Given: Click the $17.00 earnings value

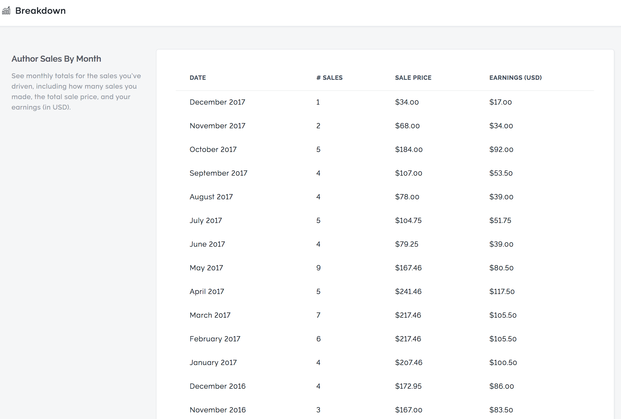Looking at the screenshot, I should (500, 102).
